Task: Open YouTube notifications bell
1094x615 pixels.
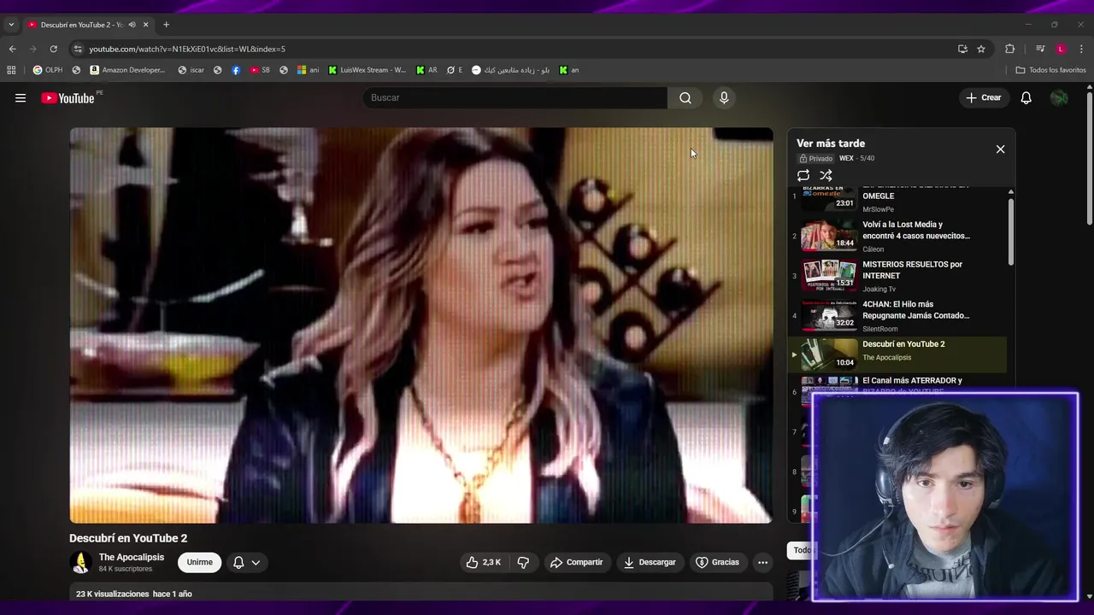Action: [1026, 97]
